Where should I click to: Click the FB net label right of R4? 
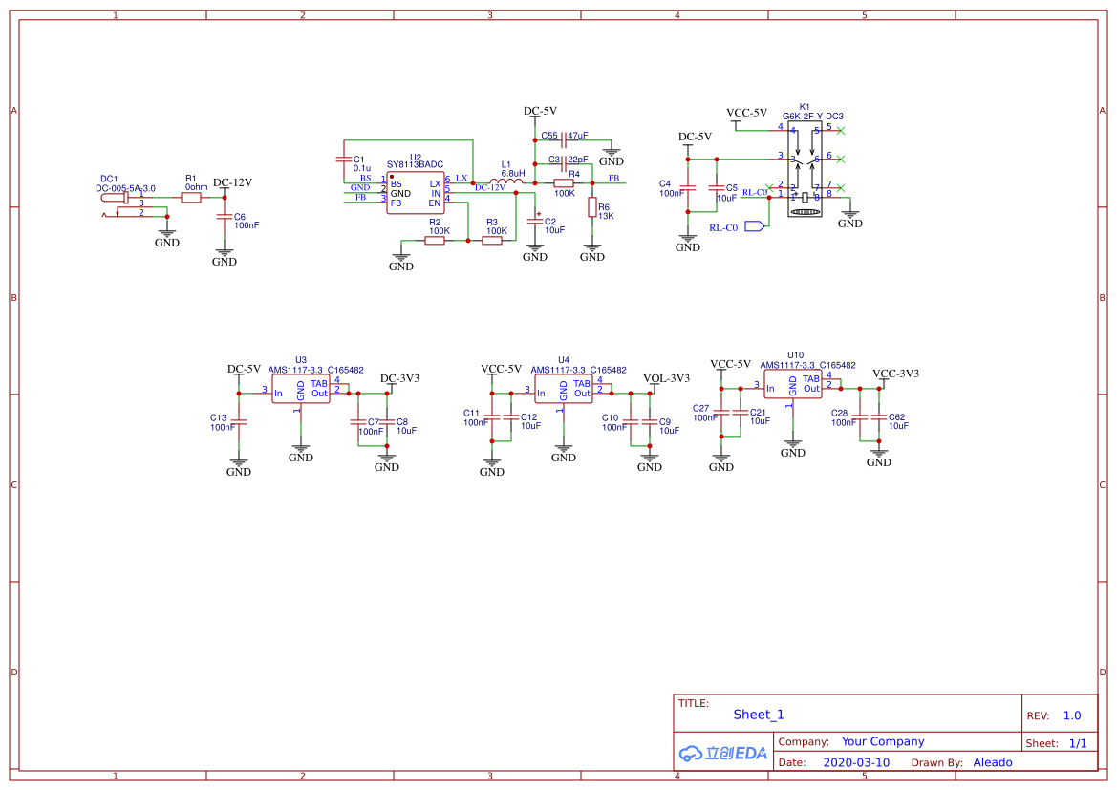(x=613, y=178)
